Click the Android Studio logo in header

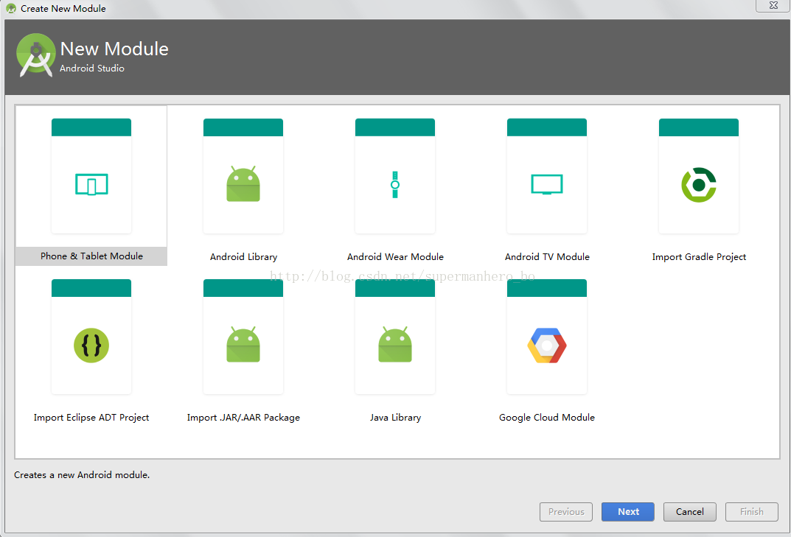coord(36,55)
